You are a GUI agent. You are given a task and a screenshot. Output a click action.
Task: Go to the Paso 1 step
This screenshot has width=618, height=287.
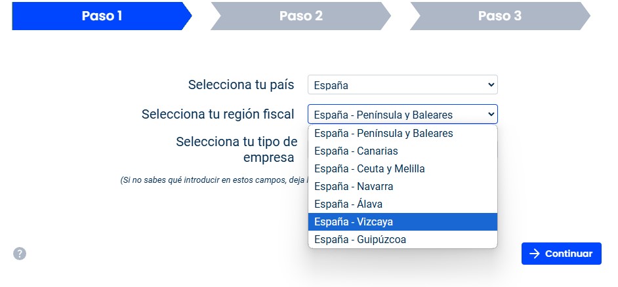pyautogui.click(x=102, y=16)
